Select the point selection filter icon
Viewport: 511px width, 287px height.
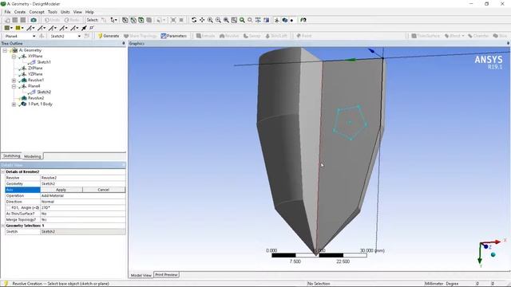click(125, 20)
